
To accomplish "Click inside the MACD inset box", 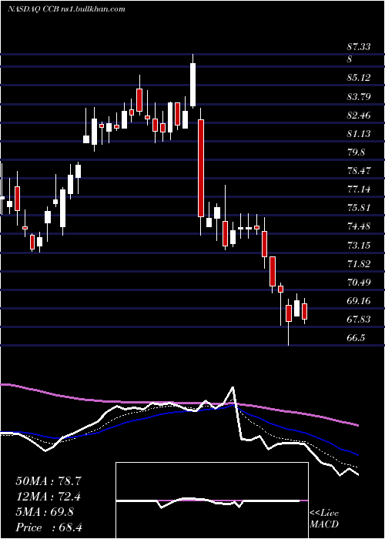I will [212, 500].
